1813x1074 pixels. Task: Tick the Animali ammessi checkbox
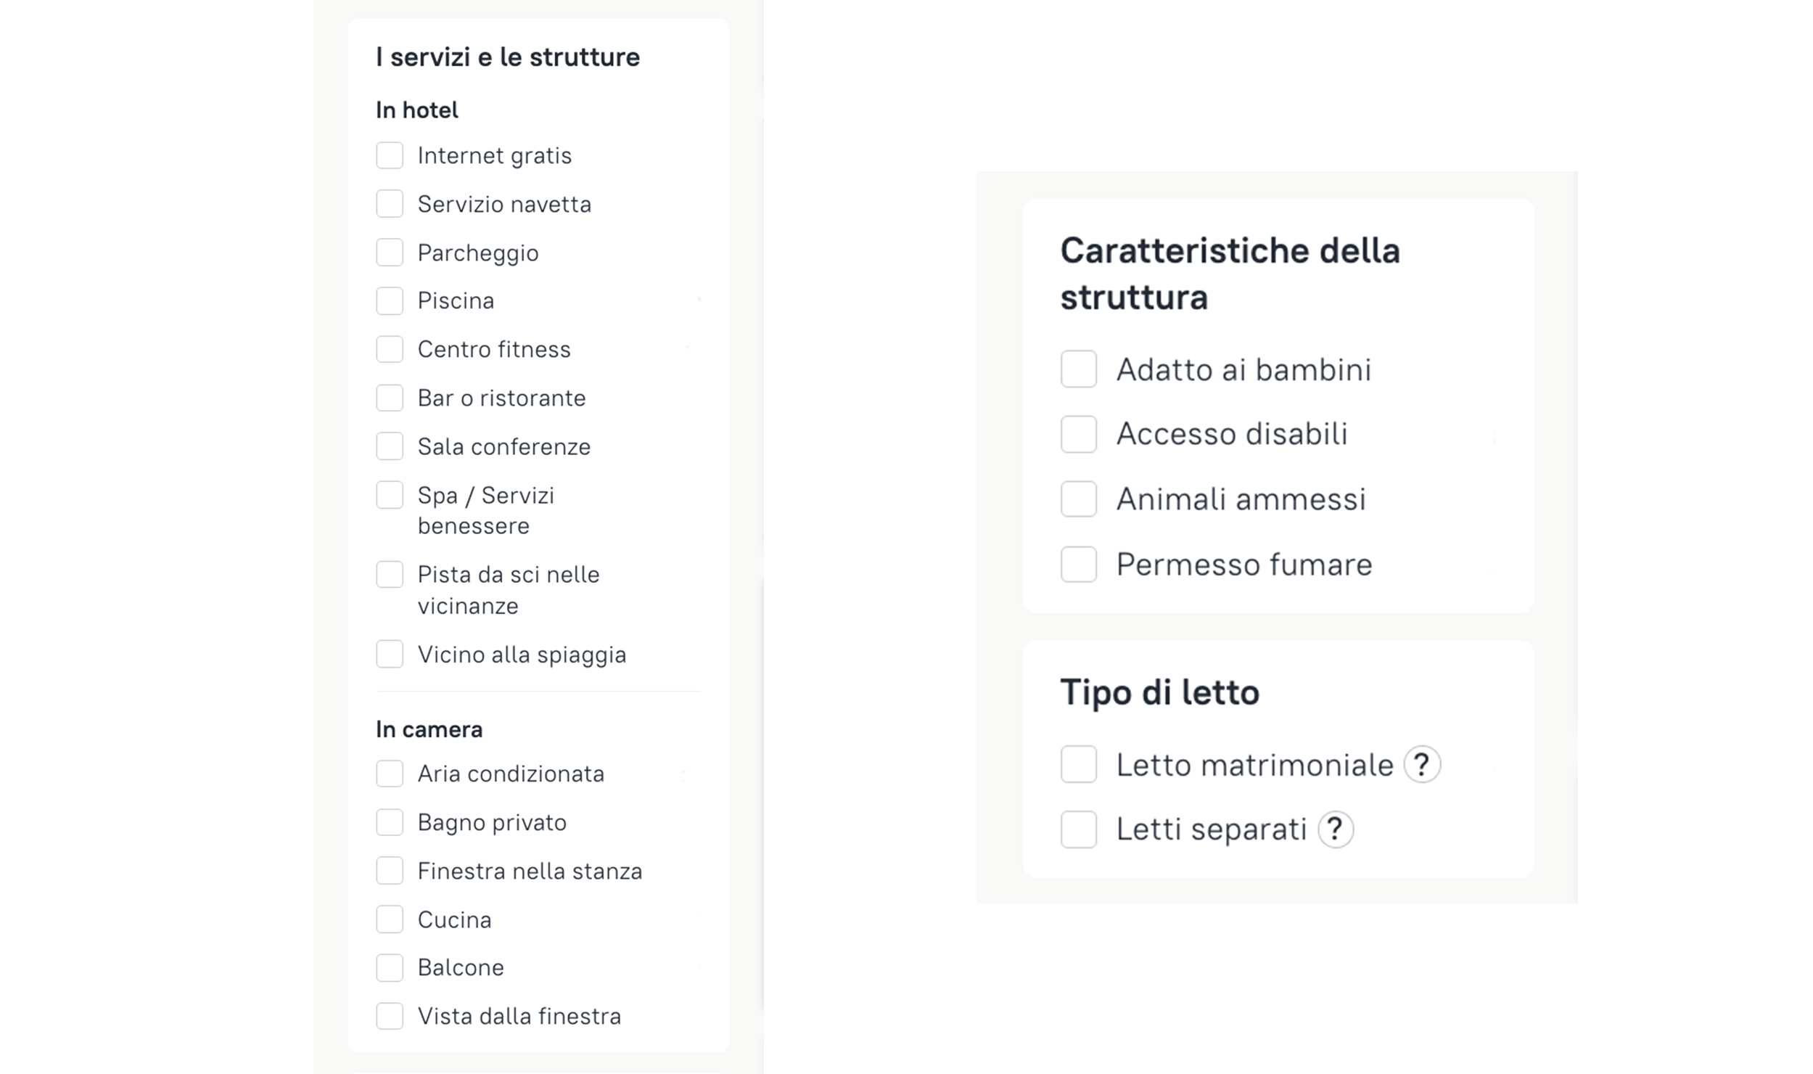(1078, 499)
